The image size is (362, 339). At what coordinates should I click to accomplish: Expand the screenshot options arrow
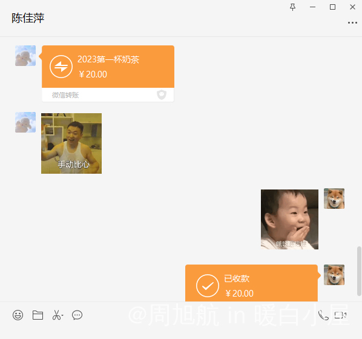[x=62, y=315]
